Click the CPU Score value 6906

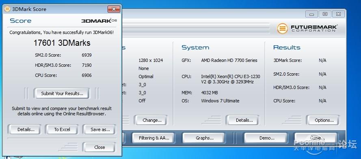(86, 75)
